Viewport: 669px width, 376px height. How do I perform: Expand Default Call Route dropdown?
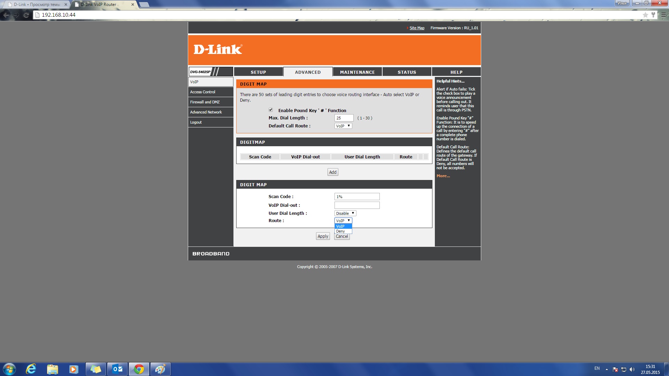(x=343, y=126)
